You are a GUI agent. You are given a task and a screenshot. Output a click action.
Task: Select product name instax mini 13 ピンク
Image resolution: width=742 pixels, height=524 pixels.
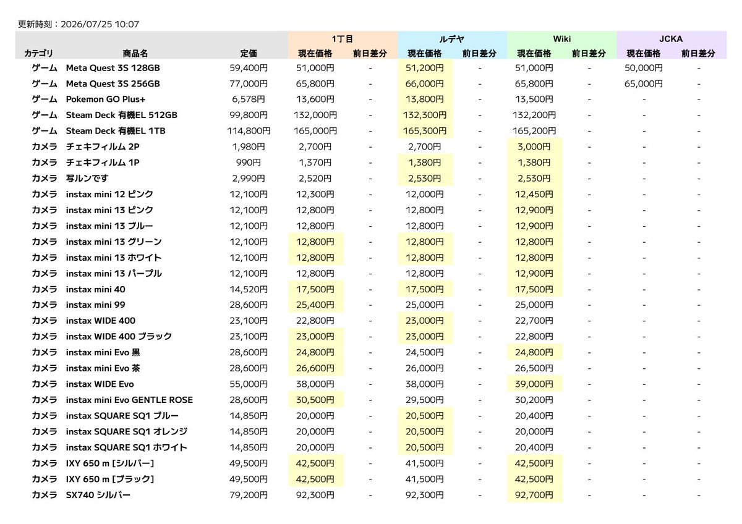(110, 210)
